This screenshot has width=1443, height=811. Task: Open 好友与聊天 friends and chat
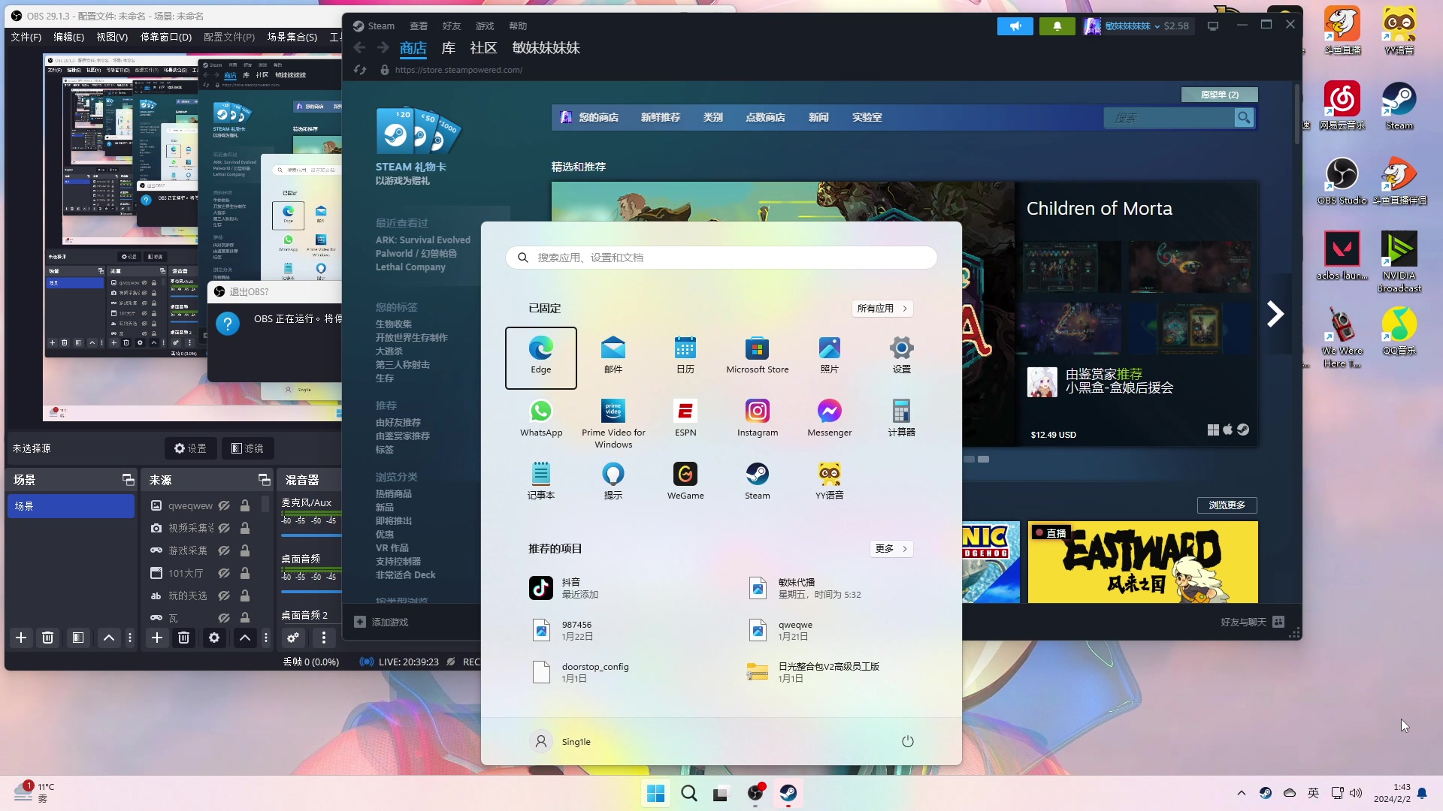pyautogui.click(x=1252, y=622)
